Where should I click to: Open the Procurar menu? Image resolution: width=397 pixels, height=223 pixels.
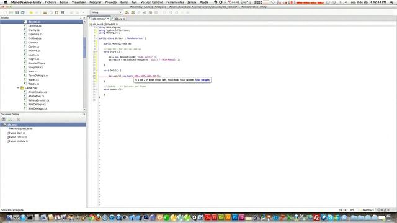point(96,2)
